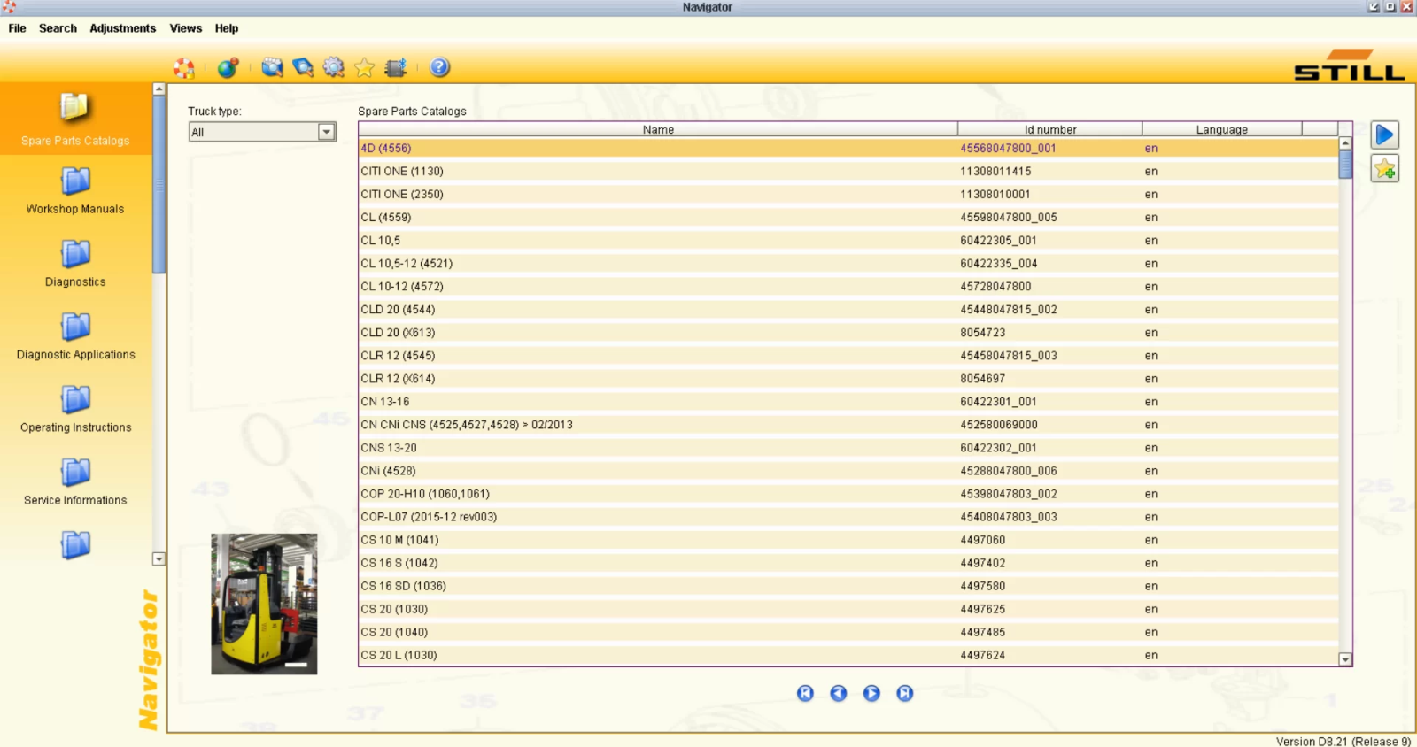Click sidebar scrollbar down arrow
The width and height of the screenshot is (1417, 747).
point(159,559)
